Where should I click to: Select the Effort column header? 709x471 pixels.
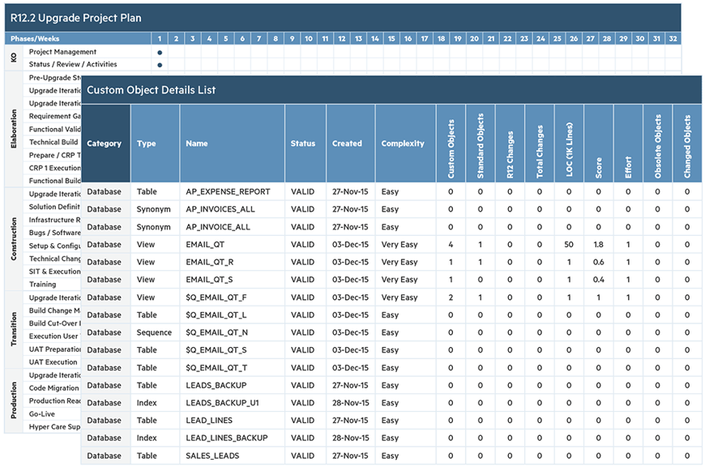[x=628, y=143]
